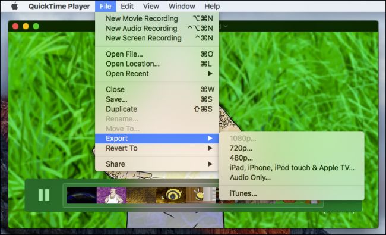
Task: Expand the Share submenu
Action: (157, 164)
